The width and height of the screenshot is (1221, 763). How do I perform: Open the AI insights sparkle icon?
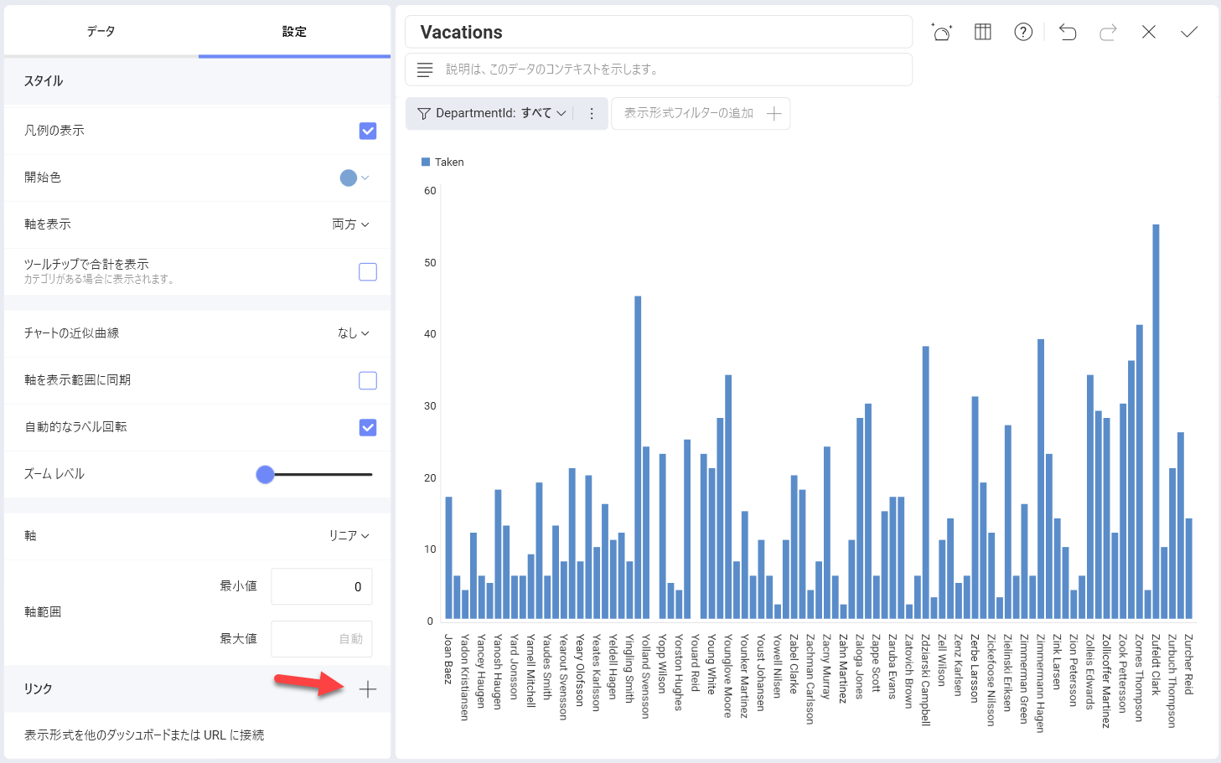(x=942, y=32)
